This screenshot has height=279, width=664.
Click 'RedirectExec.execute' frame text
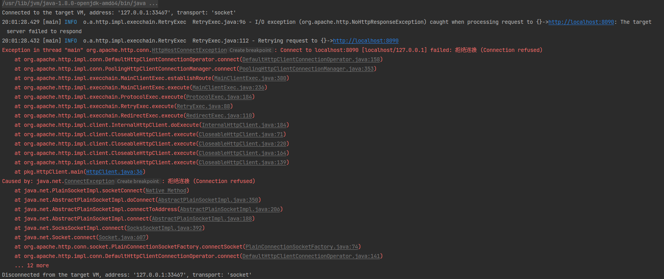[152, 116]
